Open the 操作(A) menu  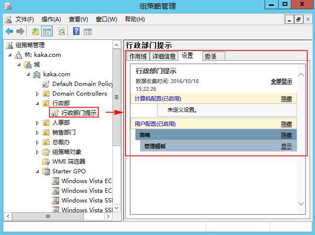[51, 19]
